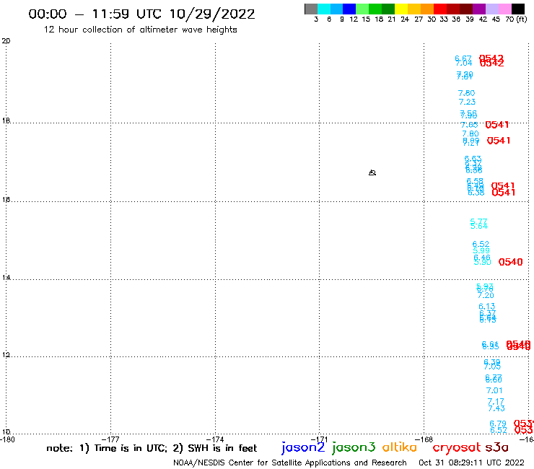Select the orange altika legend label
This screenshot has height=469, width=534.
(x=400, y=447)
